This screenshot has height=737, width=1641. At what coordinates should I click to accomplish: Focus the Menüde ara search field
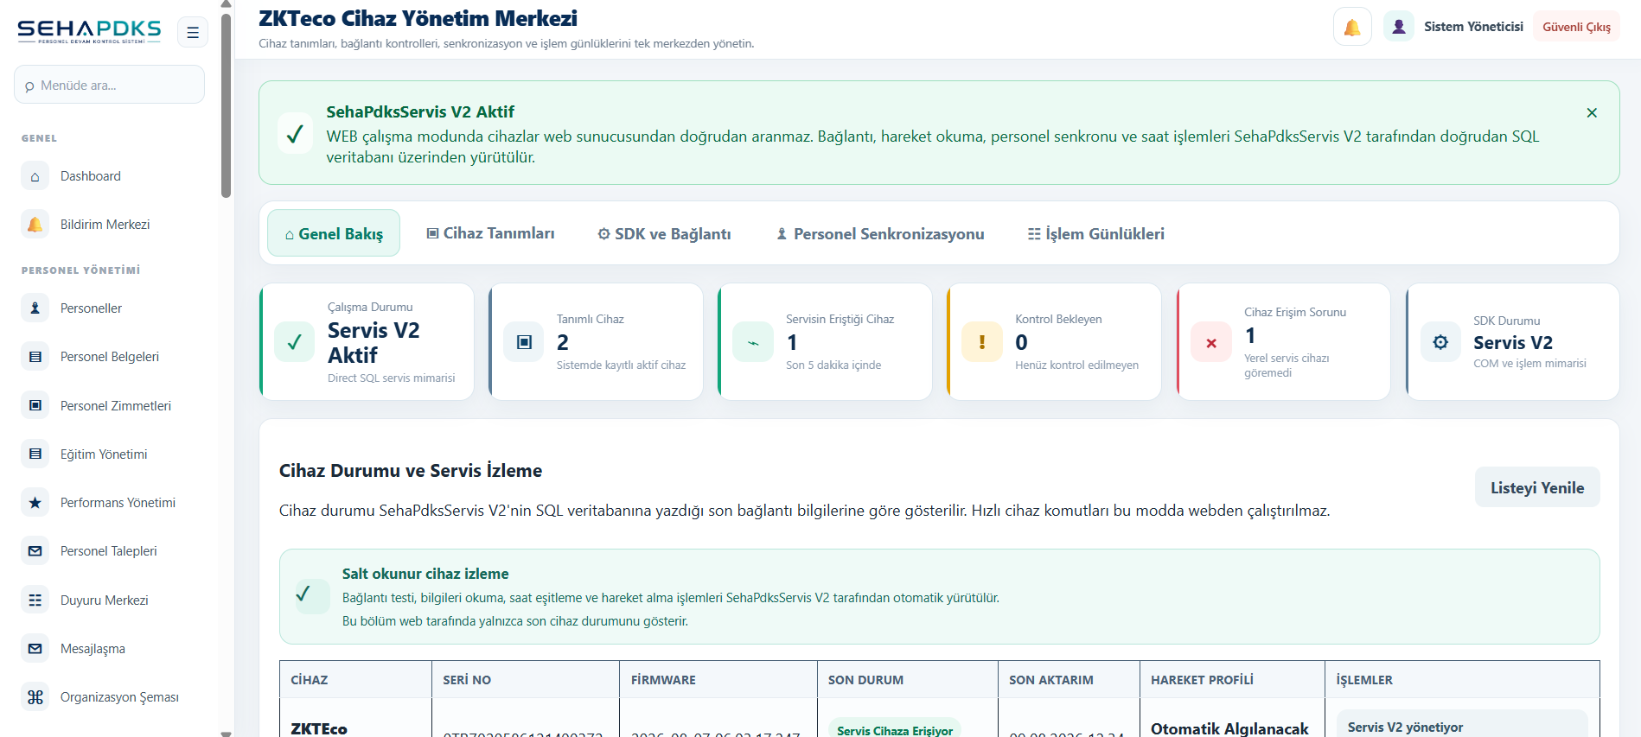tap(109, 85)
